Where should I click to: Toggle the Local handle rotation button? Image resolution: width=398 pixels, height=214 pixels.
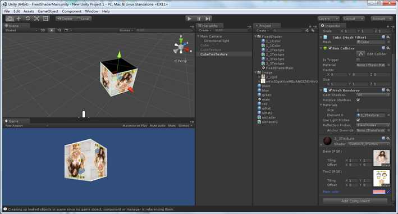point(83,19)
